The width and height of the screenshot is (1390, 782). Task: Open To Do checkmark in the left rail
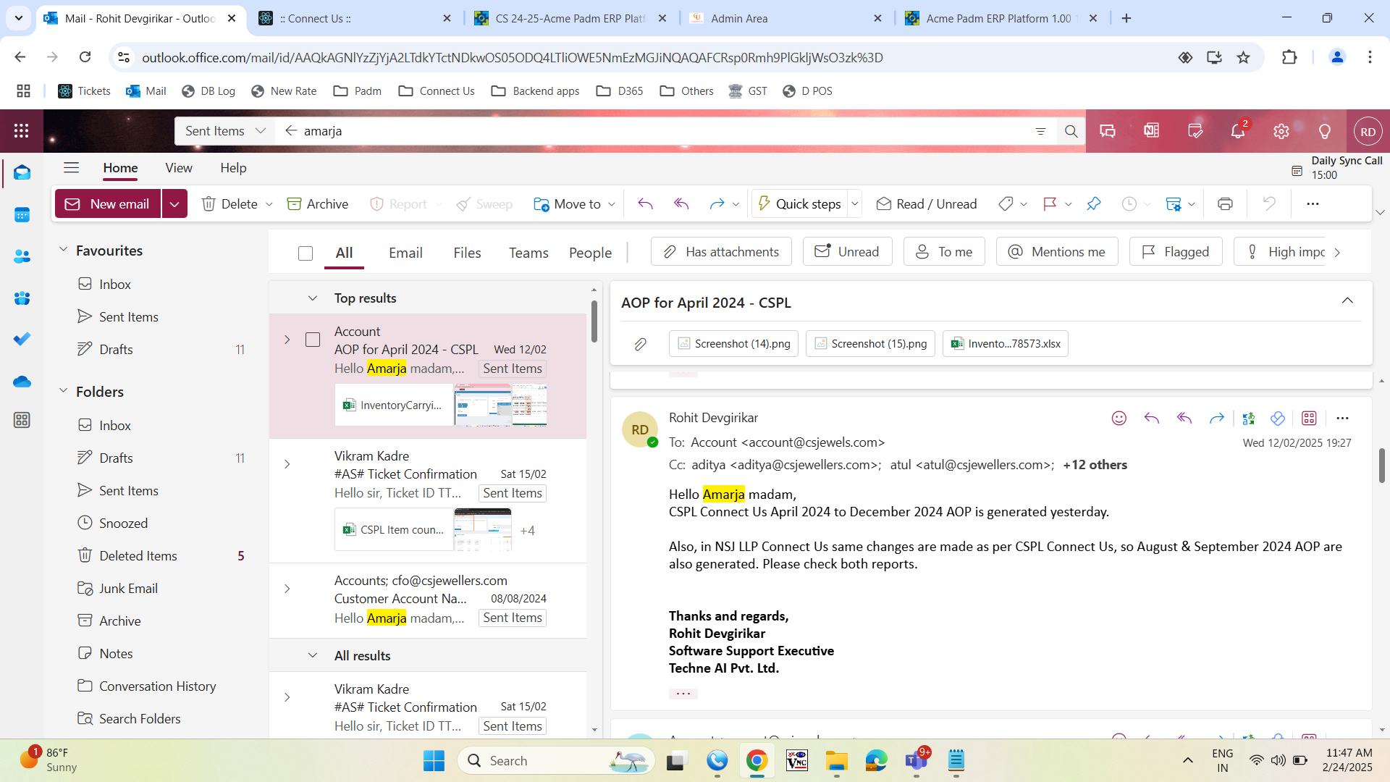click(22, 339)
